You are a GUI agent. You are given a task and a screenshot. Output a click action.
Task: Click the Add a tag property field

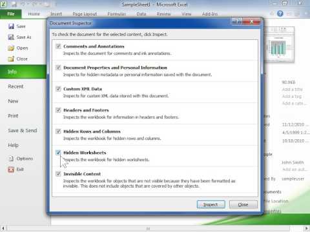[292, 97]
